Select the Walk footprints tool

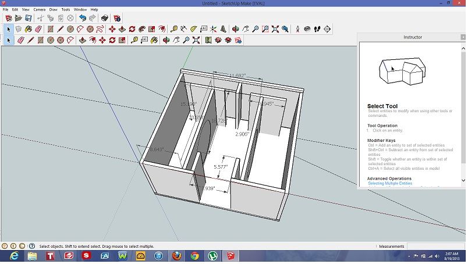(317, 28)
